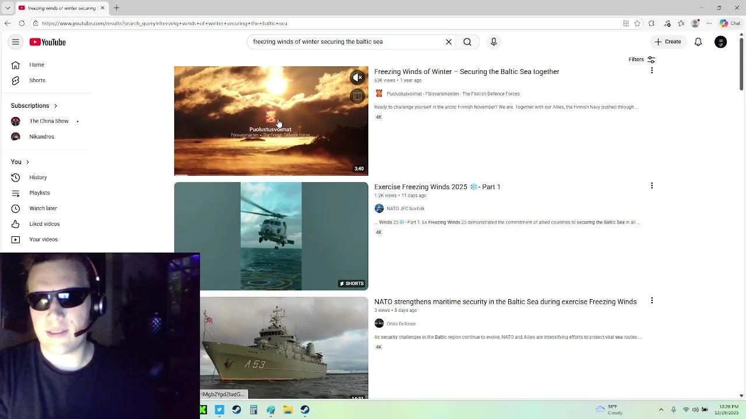Clear the search query with X
The width and height of the screenshot is (746, 419).
click(x=449, y=42)
